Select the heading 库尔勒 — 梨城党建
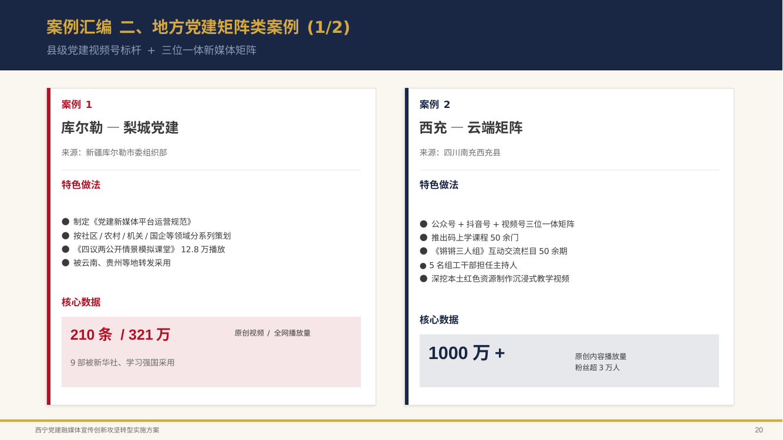The height and width of the screenshot is (440, 783). (x=120, y=128)
